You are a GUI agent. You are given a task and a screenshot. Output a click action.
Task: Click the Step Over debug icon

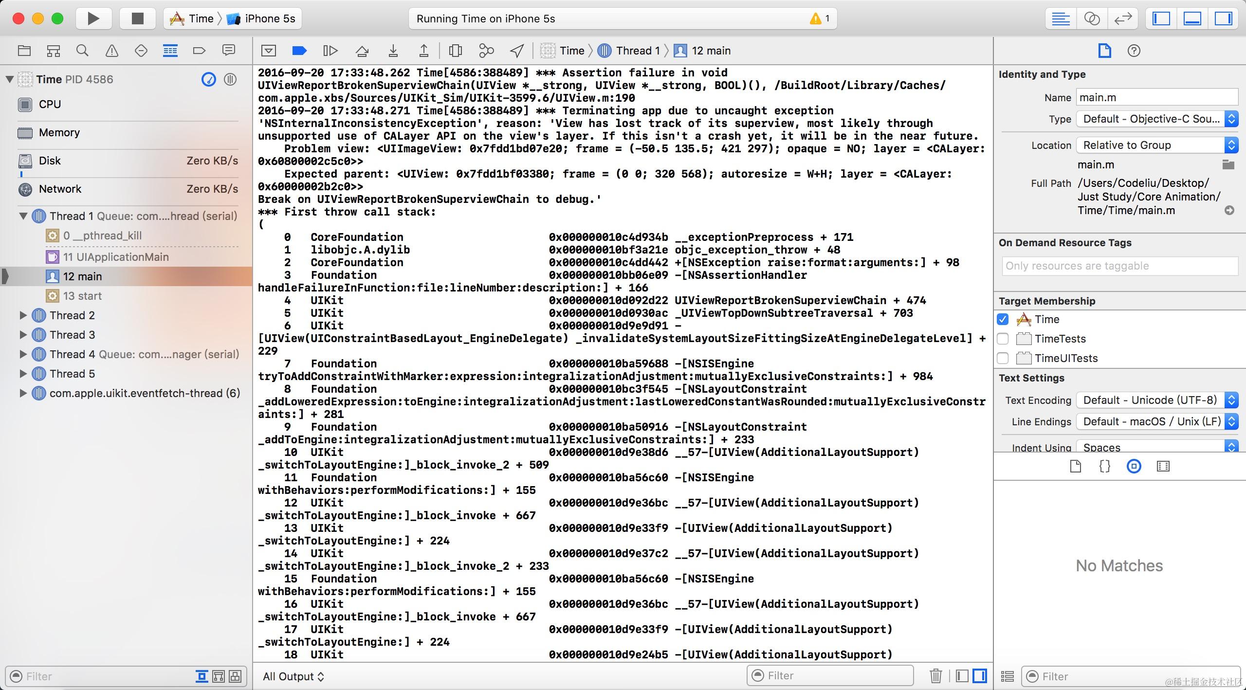[x=362, y=51]
